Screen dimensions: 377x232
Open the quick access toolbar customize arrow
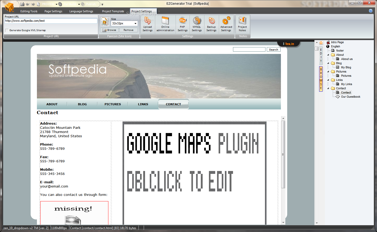coord(102,4)
